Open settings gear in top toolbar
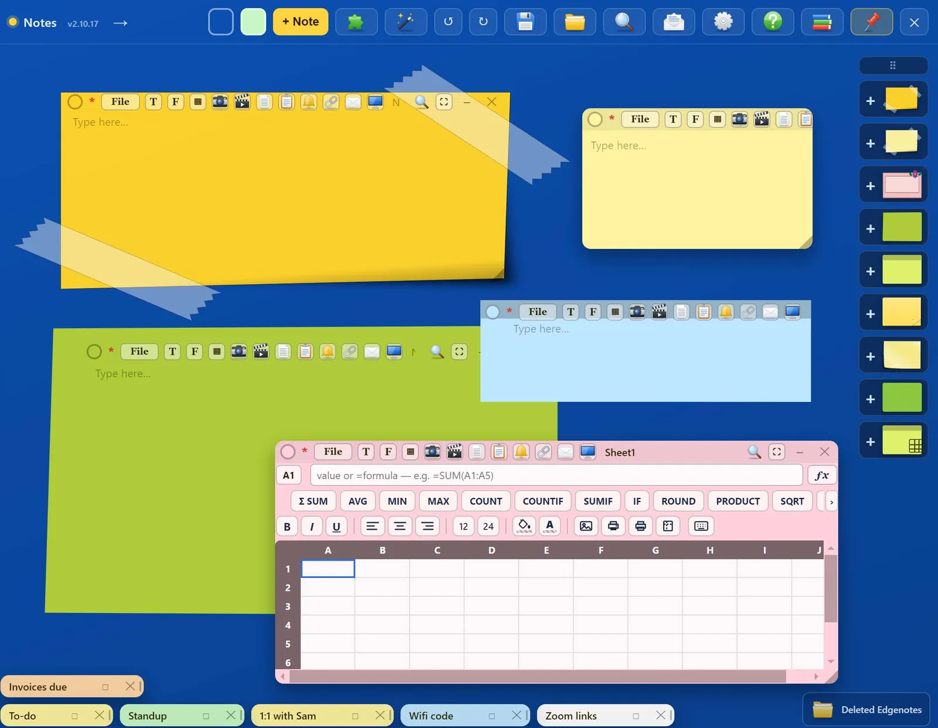 coord(723,22)
